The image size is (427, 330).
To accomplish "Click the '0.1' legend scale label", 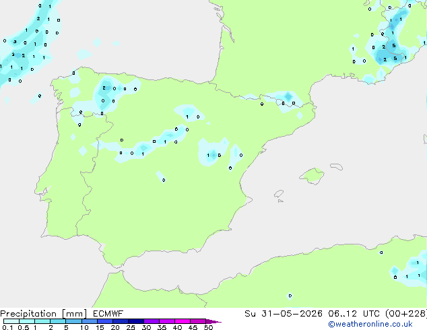I will point(7,327).
